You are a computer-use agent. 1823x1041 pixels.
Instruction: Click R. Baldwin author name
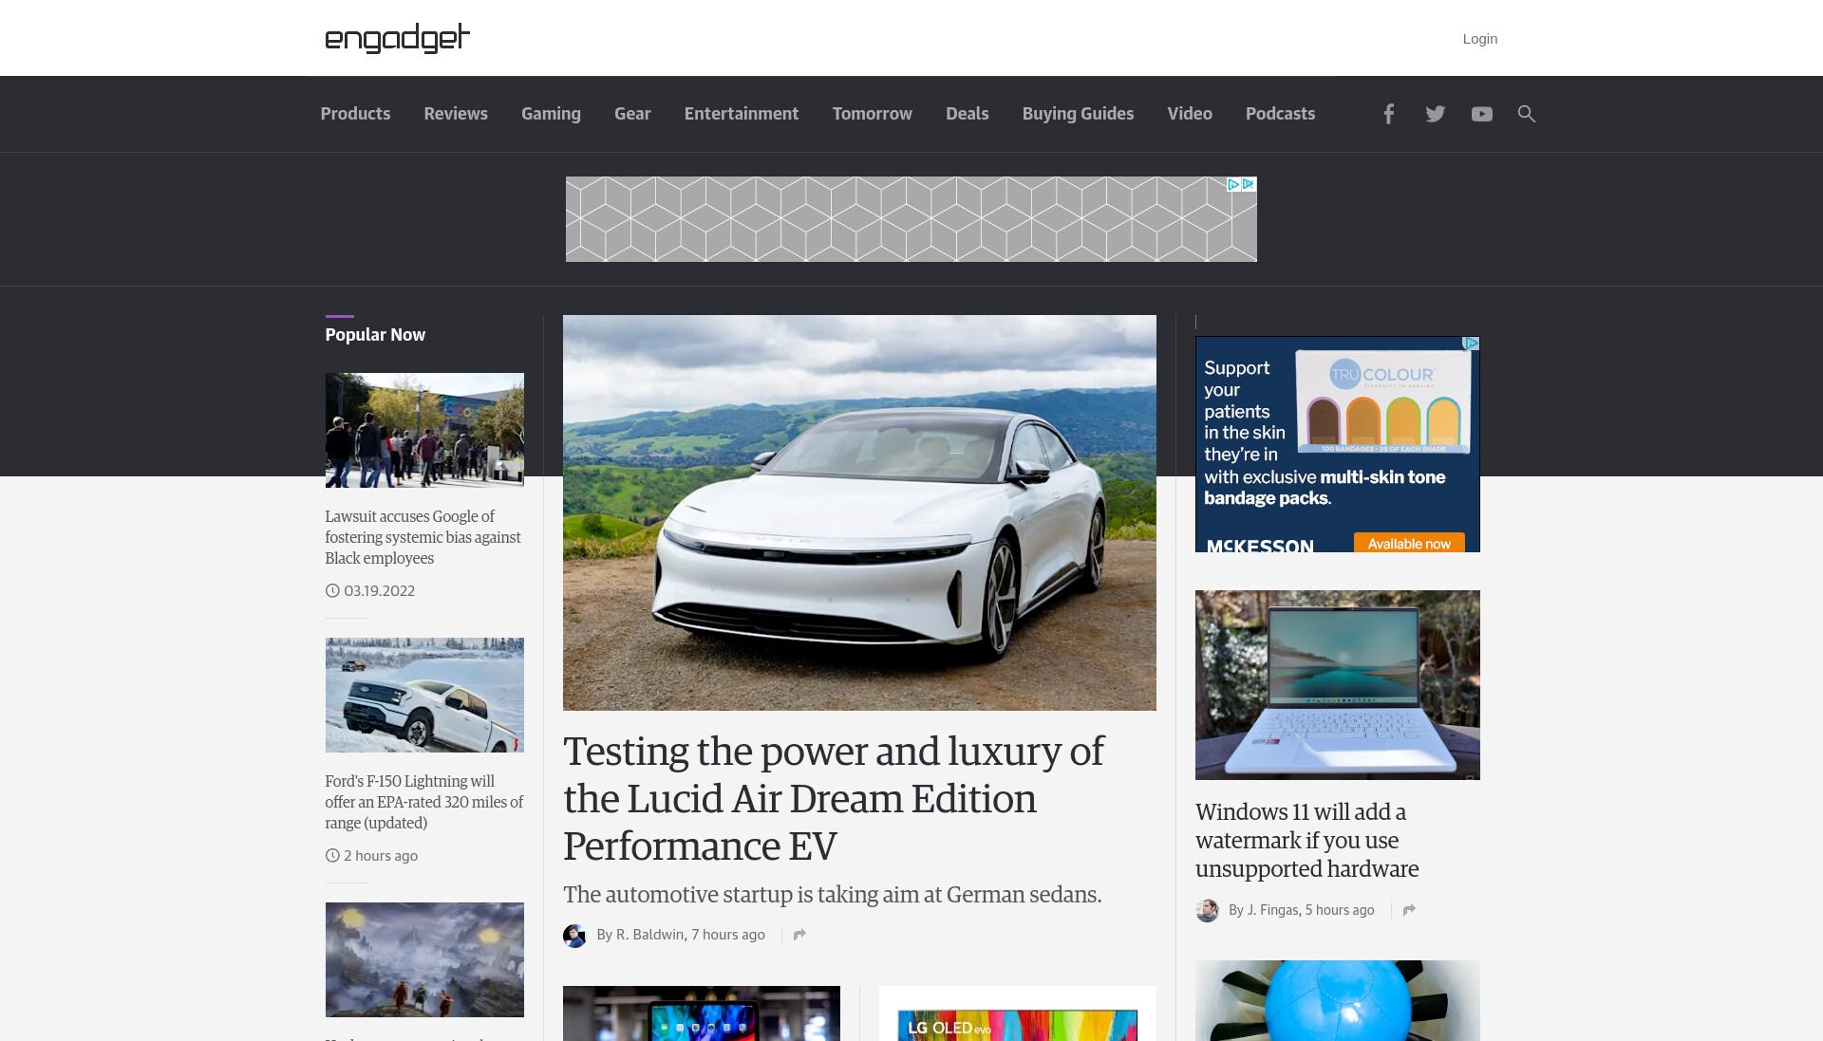tap(649, 935)
